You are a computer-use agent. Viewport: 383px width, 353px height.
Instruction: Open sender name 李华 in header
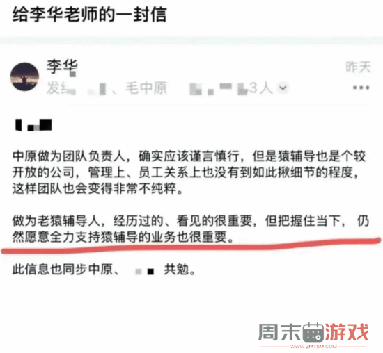pyautogui.click(x=62, y=66)
